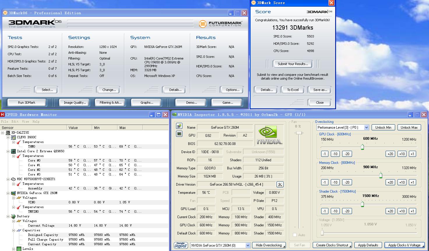This screenshot has height=251, width=429.
Task: Click the NVIDIA logo image
Action: point(269,135)
